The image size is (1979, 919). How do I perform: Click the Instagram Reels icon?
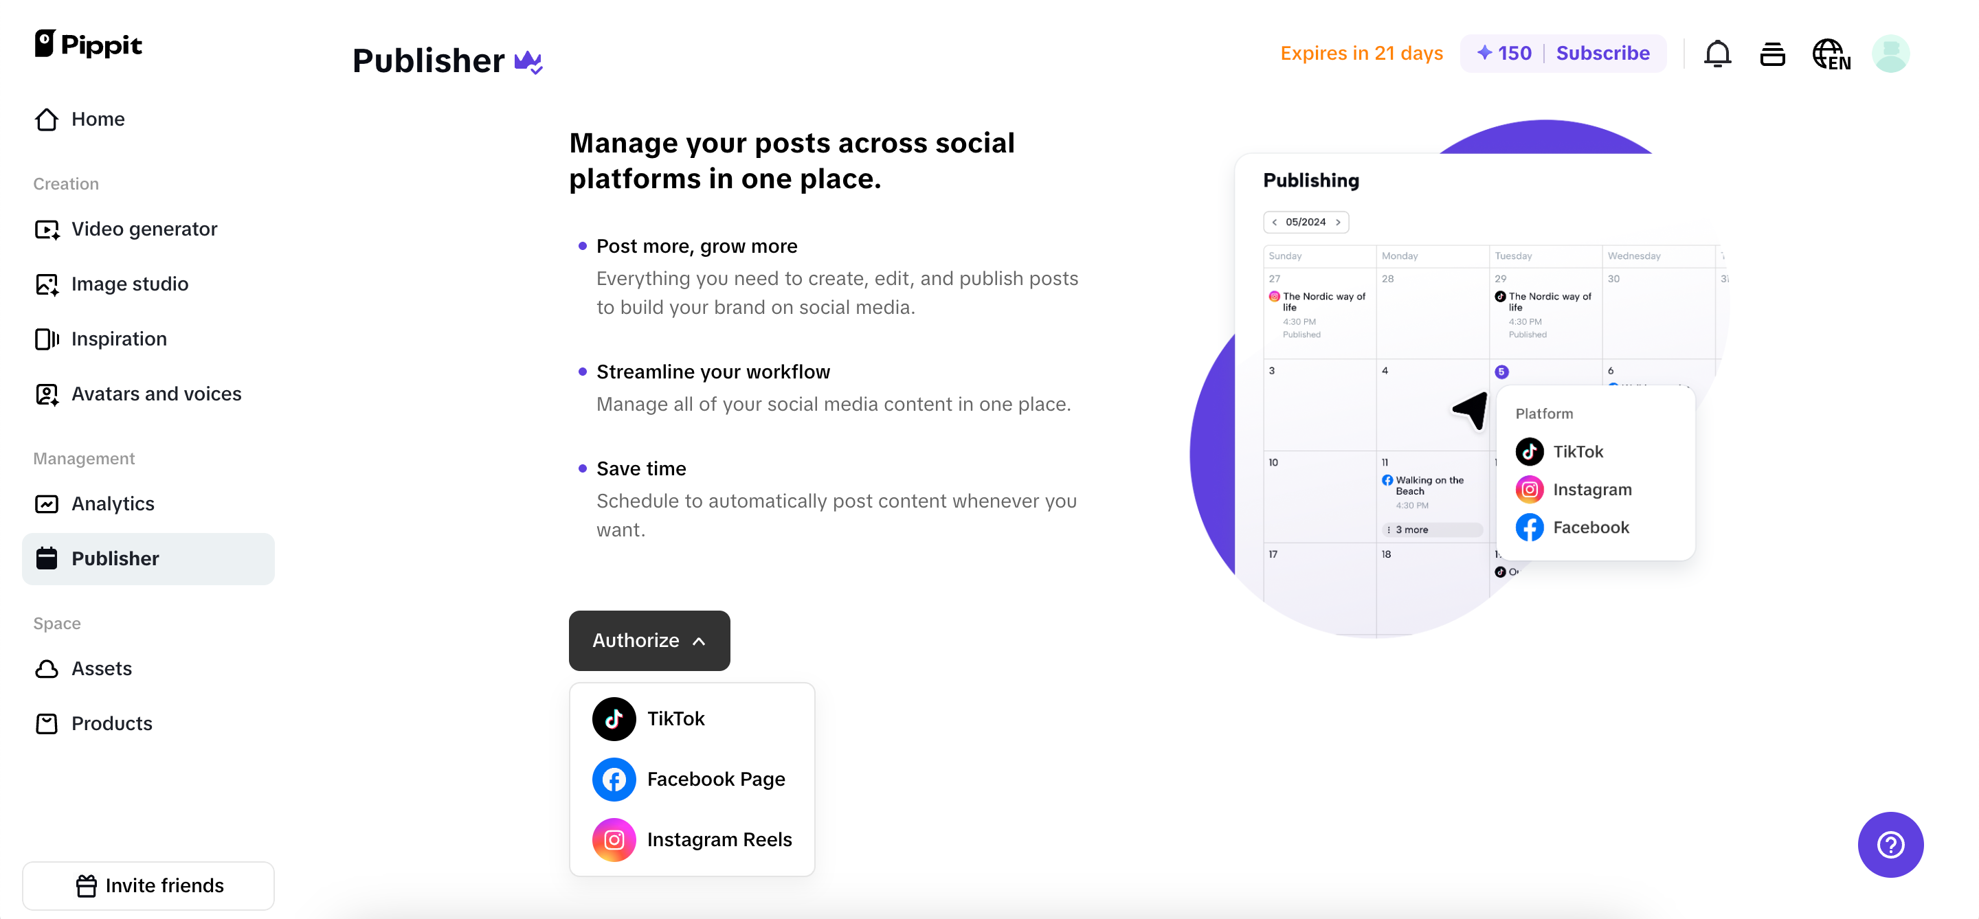614,840
